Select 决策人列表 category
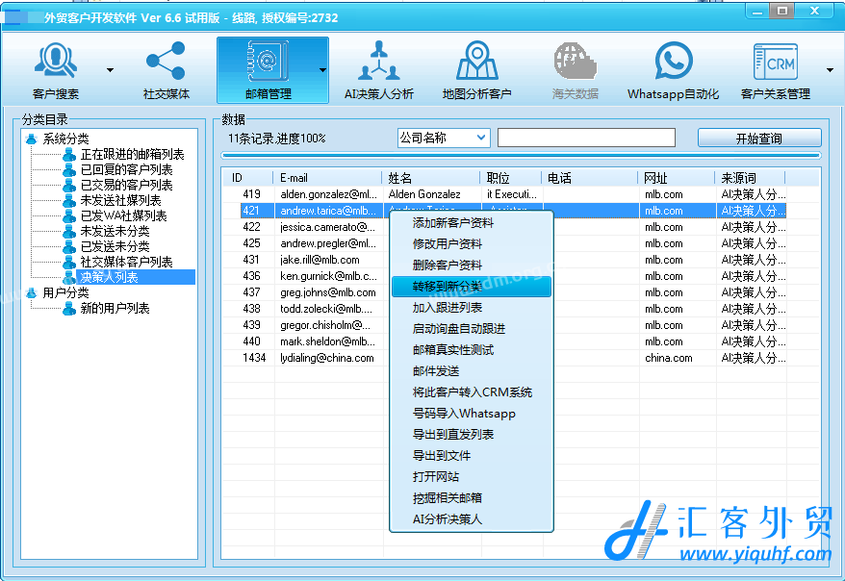 [109, 277]
